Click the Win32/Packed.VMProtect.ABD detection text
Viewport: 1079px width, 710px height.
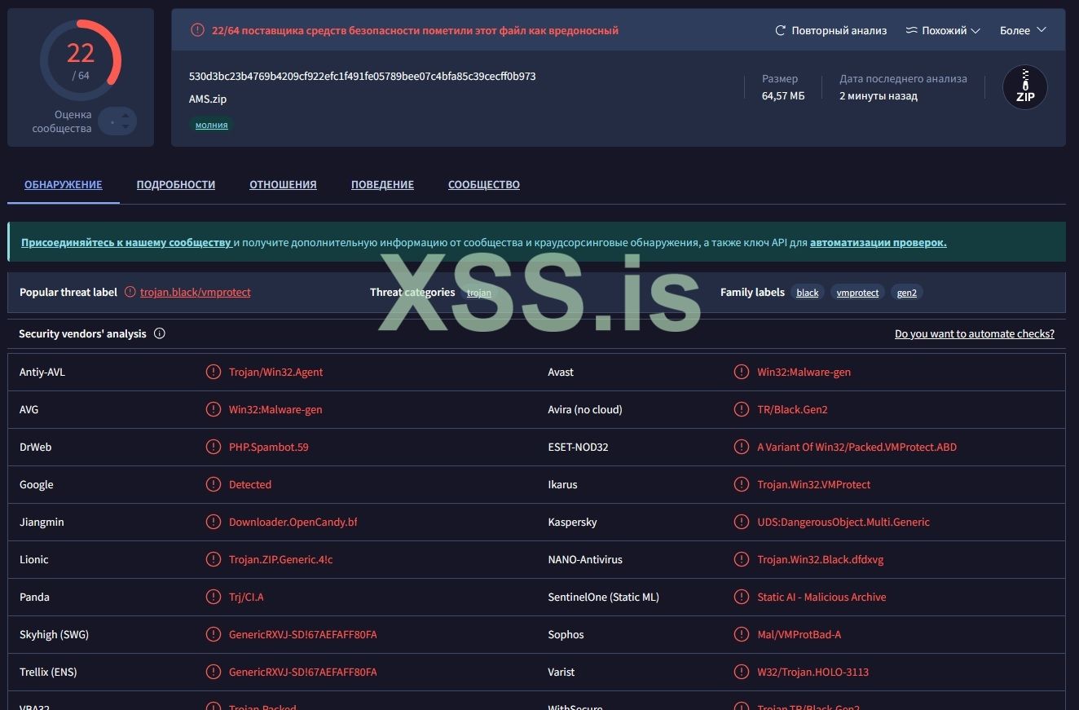[857, 447]
